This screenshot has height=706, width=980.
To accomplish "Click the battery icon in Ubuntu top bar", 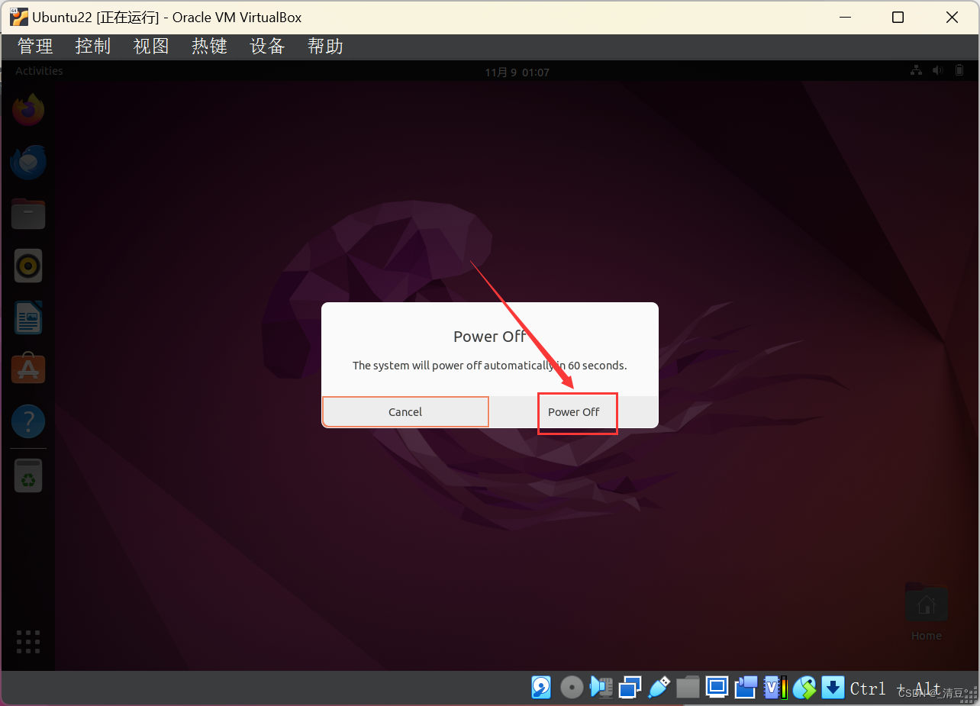I will coord(959,70).
